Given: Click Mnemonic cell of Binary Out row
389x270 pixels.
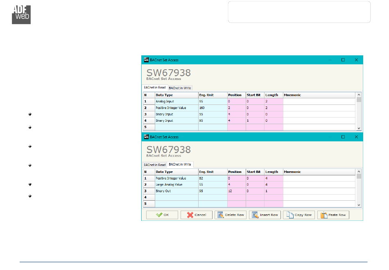Looking at the screenshot, I should coord(319,191).
